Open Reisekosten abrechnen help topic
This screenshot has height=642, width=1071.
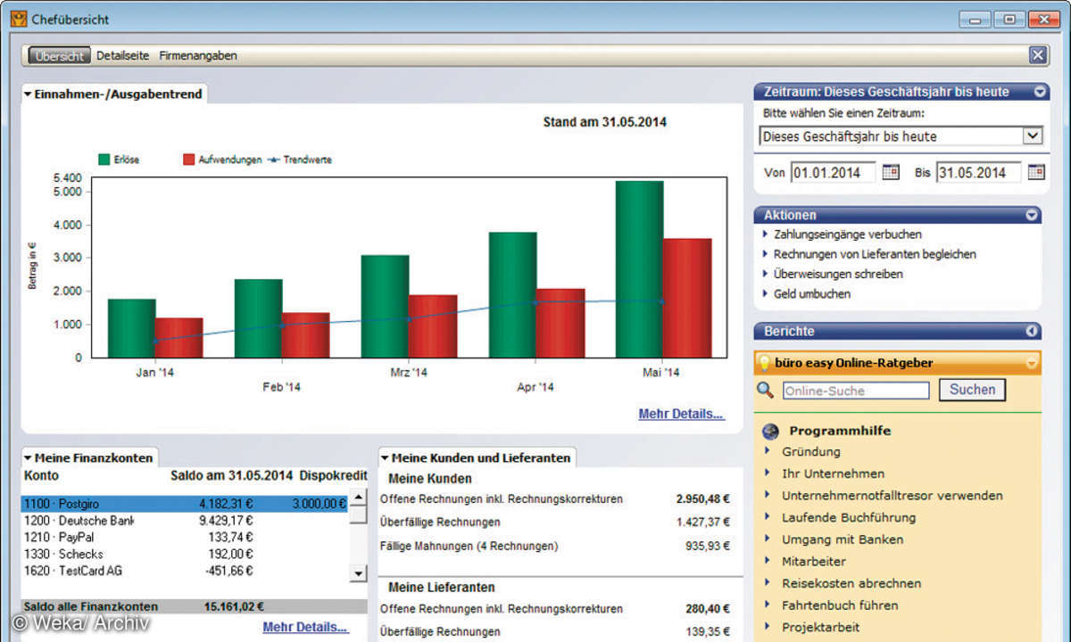(851, 583)
